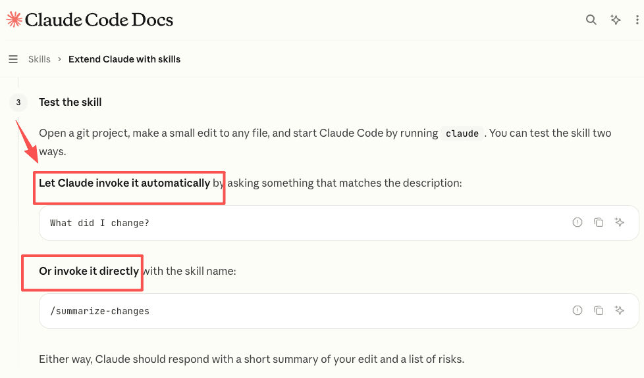Click the Extend Claude with skills breadcrumb

[124, 59]
